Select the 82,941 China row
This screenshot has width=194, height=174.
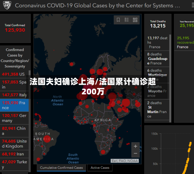(14, 131)
